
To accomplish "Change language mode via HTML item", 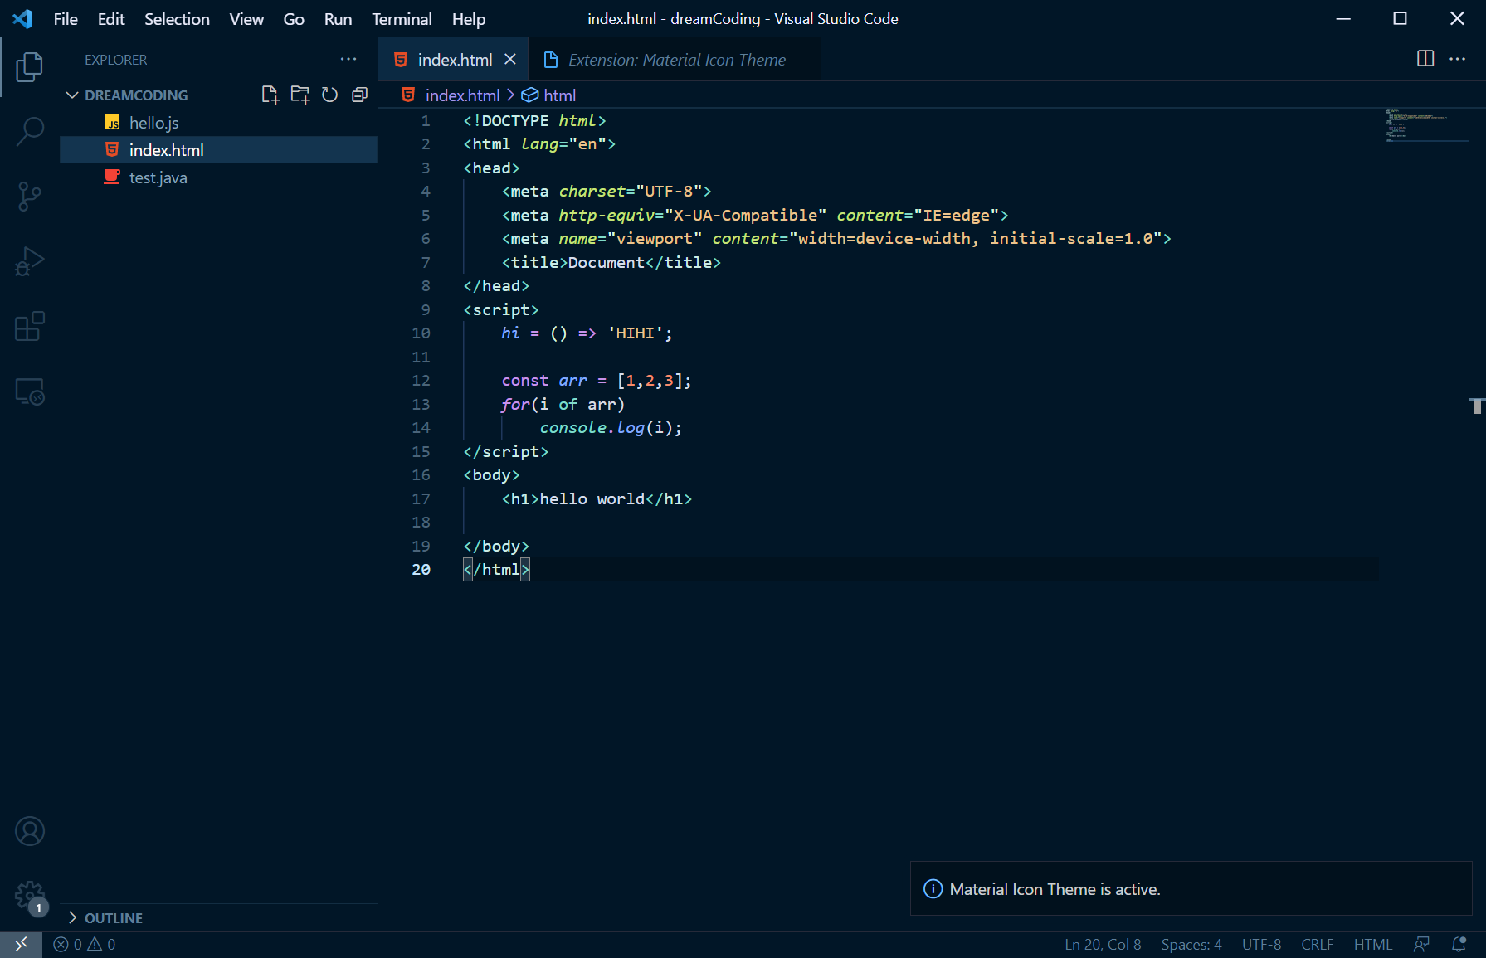I will pos(1373,944).
